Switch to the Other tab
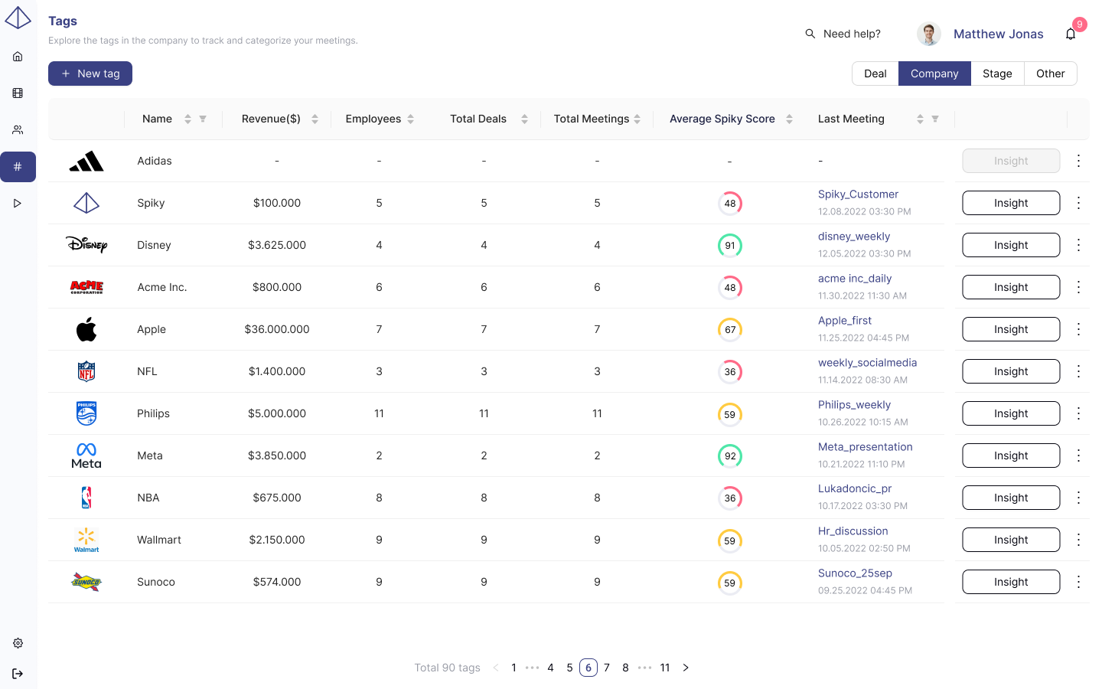The width and height of the screenshot is (1102, 689). [x=1051, y=73]
